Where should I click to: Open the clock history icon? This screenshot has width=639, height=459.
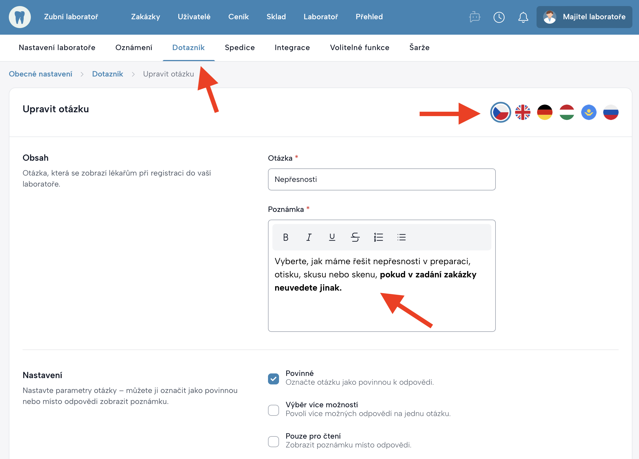499,17
